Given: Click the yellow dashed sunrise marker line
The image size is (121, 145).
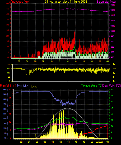Looking at the screenshot, I should pos(35,136).
